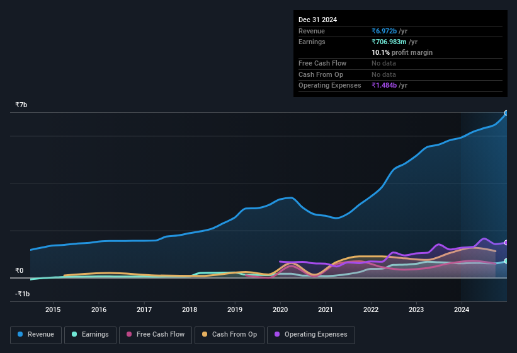The width and height of the screenshot is (517, 353).
Task: Click the Free Cash Flow row label in tooltip
Action: tap(322, 63)
